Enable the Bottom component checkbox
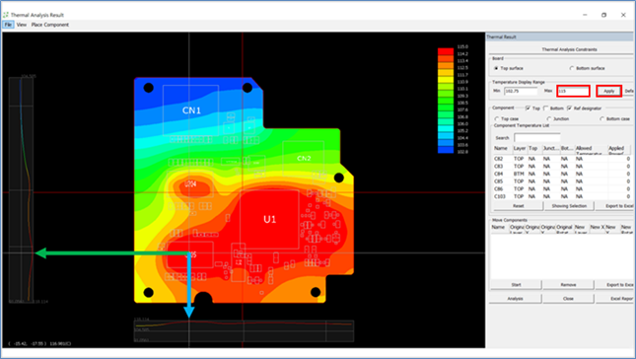636x359 pixels. (546, 108)
